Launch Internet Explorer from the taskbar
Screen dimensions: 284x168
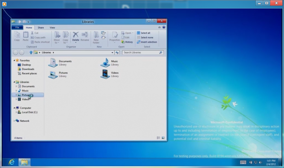(12, 162)
